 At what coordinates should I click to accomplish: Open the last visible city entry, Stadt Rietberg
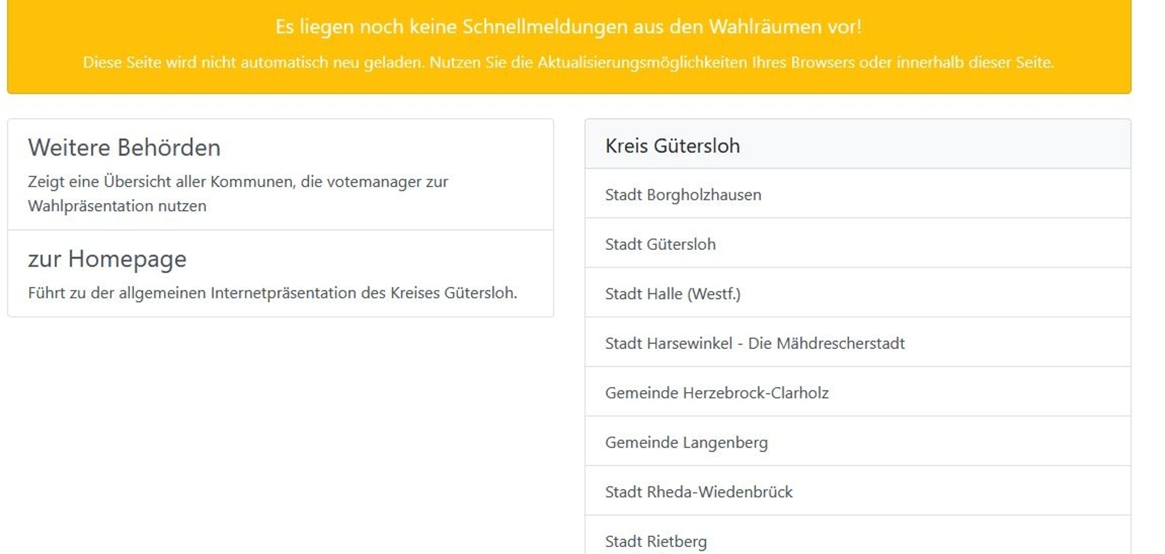(657, 541)
